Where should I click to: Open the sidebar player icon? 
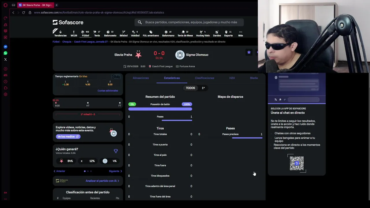pos(5,69)
